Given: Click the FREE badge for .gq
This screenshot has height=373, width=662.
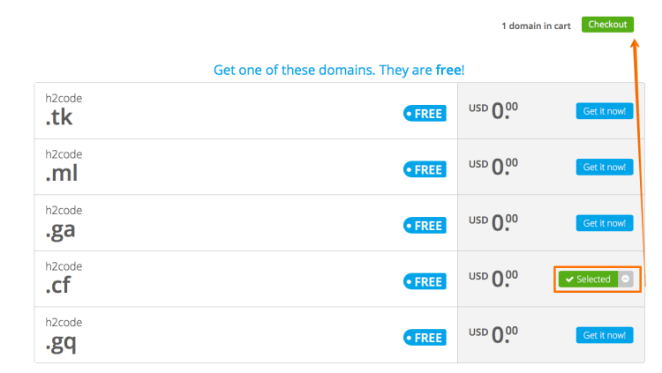Looking at the screenshot, I should click(x=425, y=338).
